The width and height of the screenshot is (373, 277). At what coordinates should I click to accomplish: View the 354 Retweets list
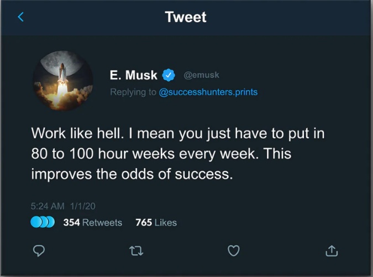pos(92,222)
